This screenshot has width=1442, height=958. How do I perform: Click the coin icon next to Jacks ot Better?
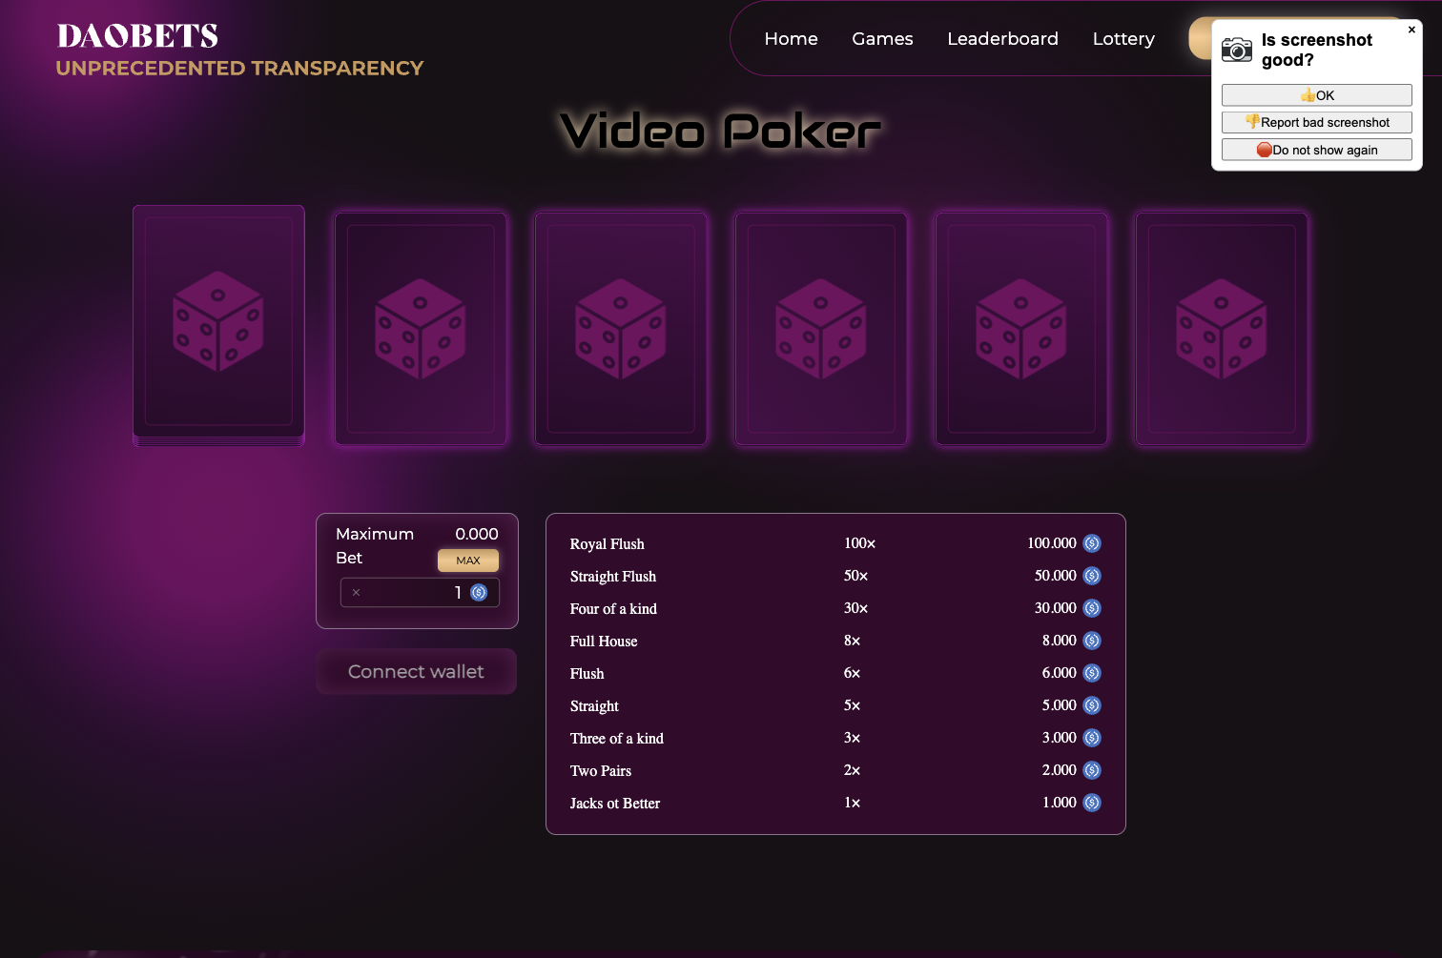1092,803
